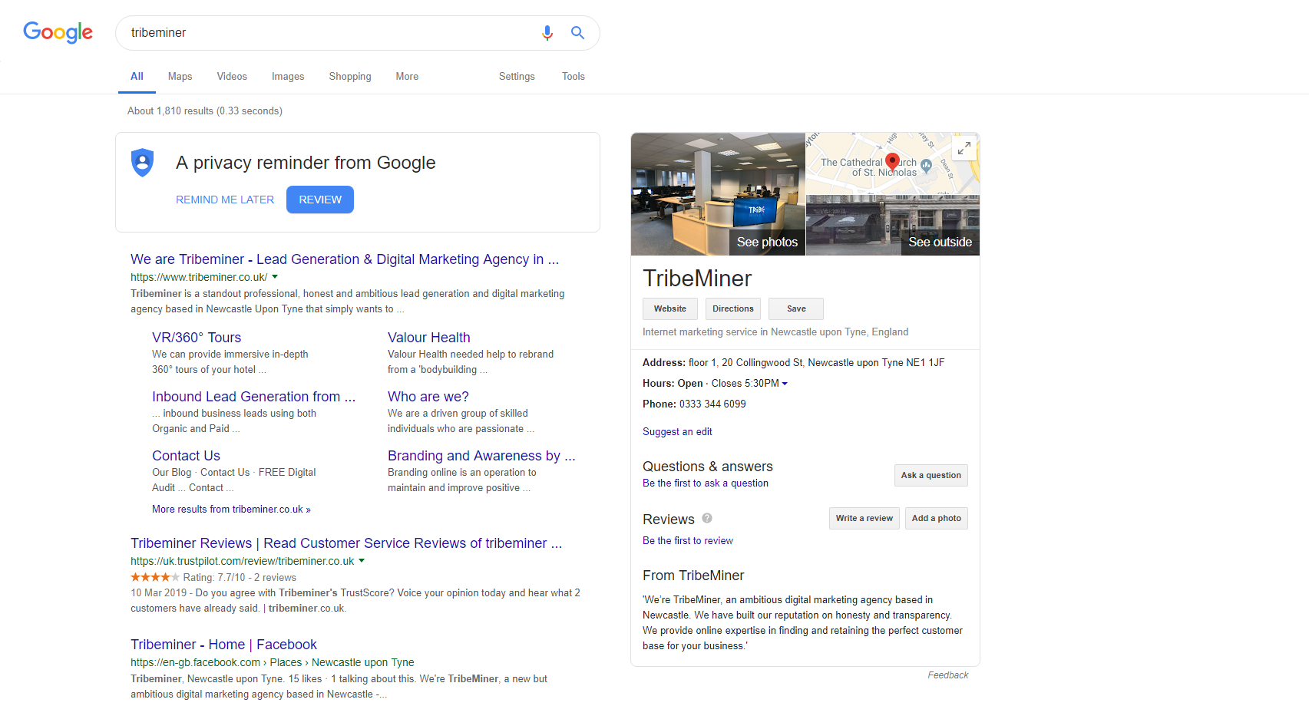Switch to the Videos tab
Viewport: 1309px width, 706px height.
click(232, 77)
